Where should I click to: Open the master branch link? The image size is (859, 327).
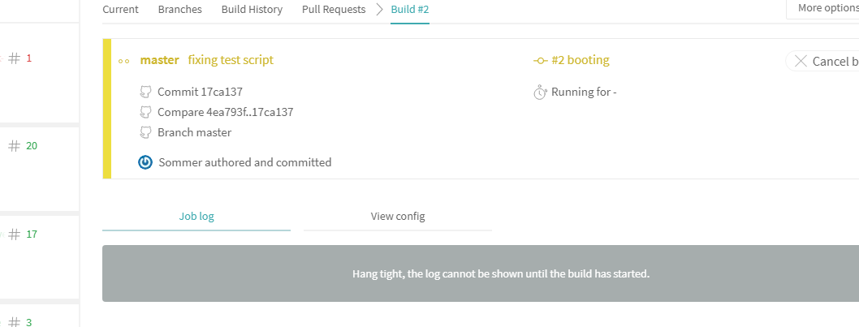(159, 60)
